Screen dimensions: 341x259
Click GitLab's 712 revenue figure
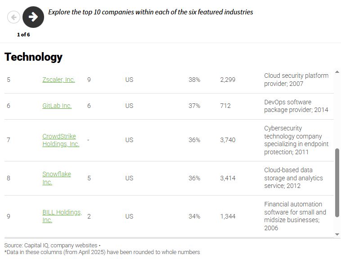pyautogui.click(x=225, y=106)
